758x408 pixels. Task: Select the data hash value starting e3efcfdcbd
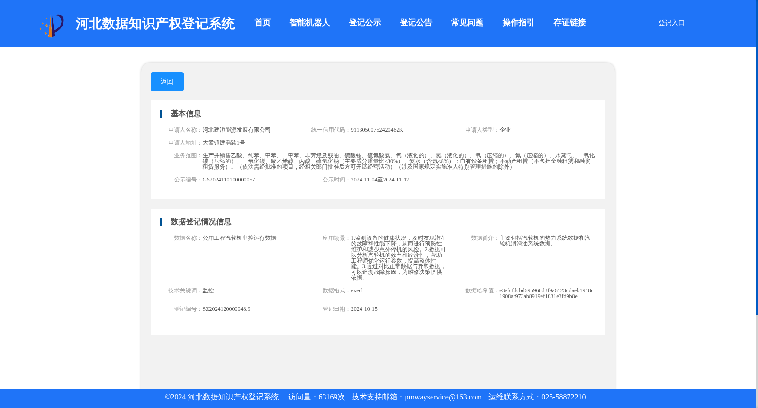coord(546,293)
